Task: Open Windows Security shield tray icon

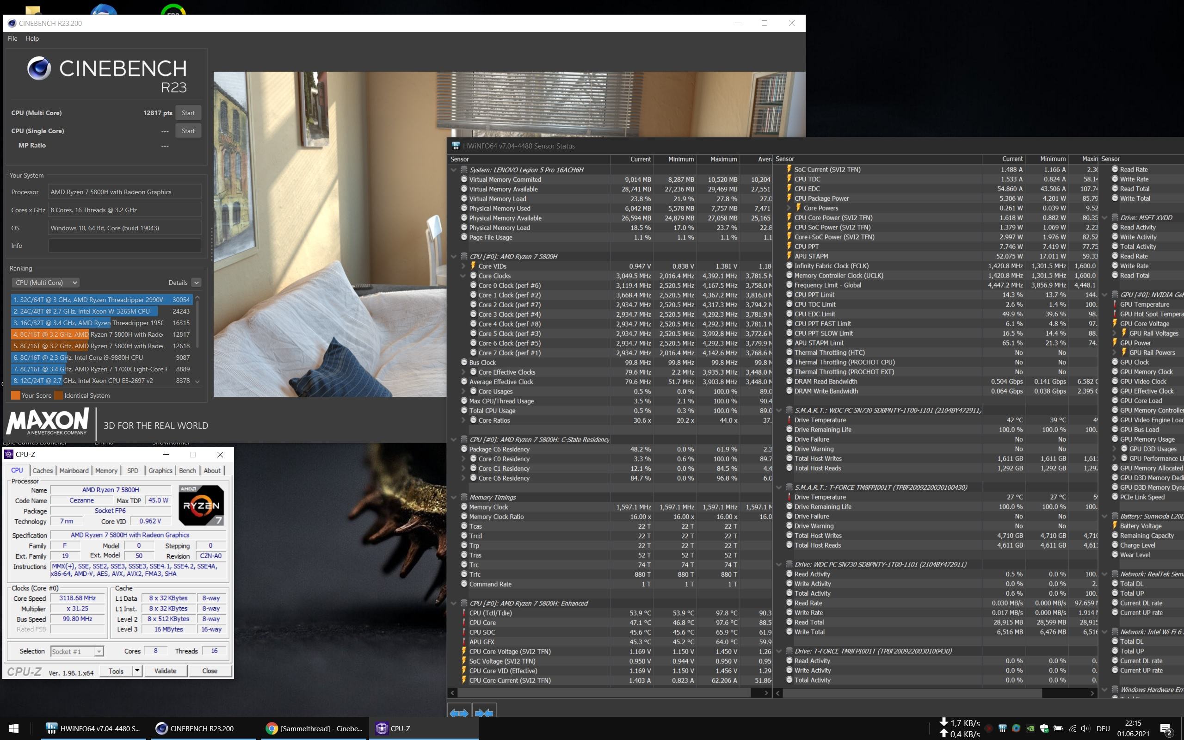Action: tap(1043, 728)
